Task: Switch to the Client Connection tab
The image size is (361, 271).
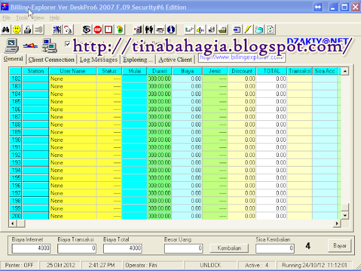Action: coord(51,59)
